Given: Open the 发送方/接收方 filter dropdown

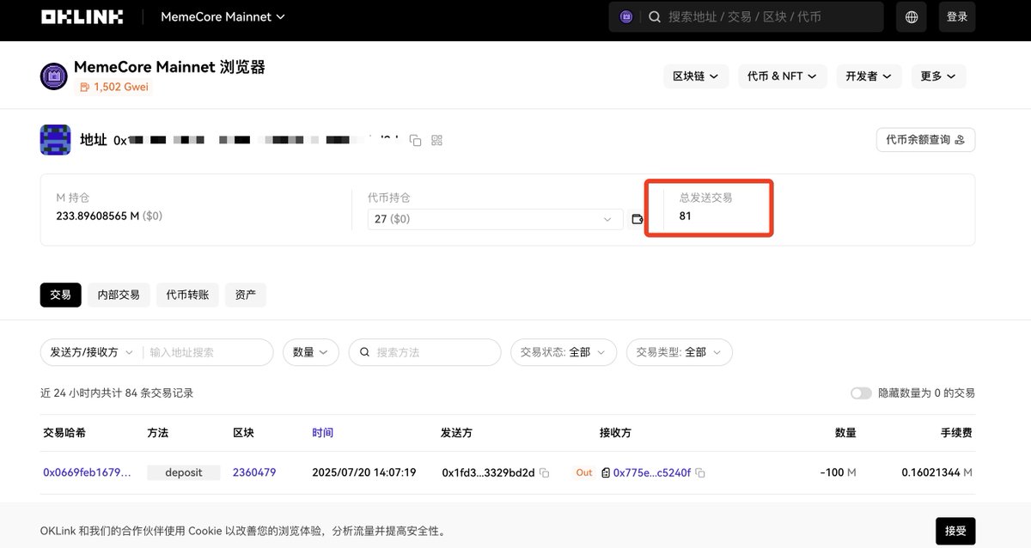Looking at the screenshot, I should [x=92, y=352].
